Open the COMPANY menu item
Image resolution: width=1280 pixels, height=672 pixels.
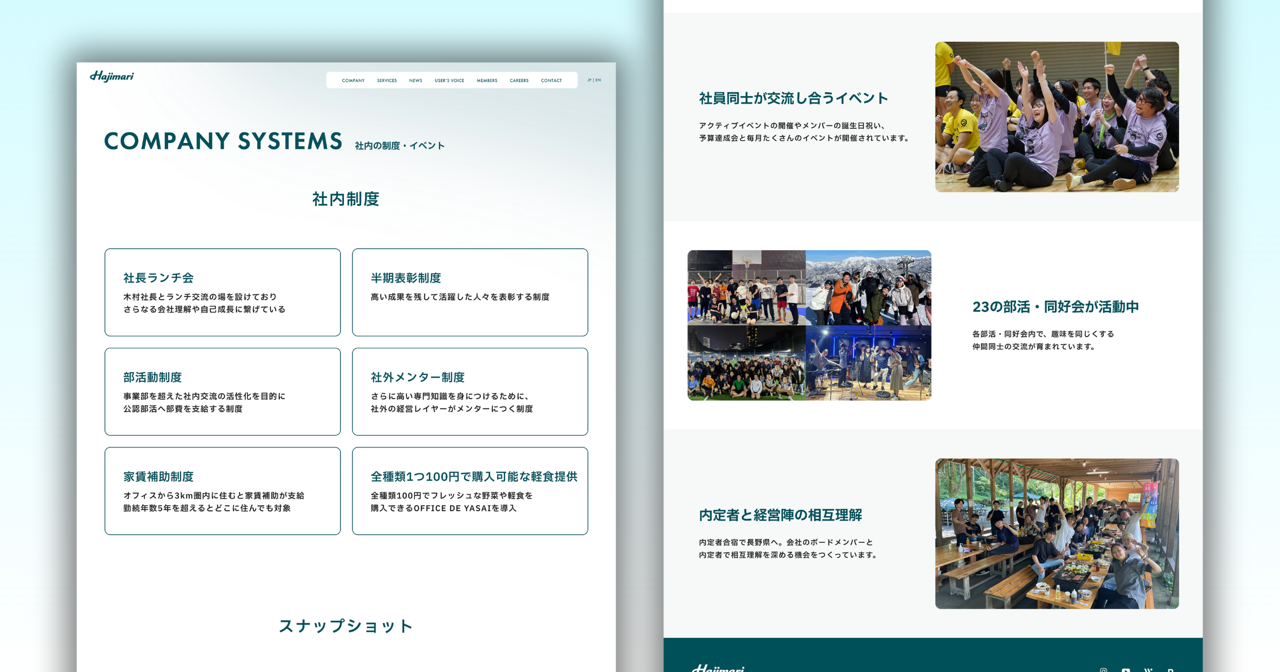(x=353, y=81)
